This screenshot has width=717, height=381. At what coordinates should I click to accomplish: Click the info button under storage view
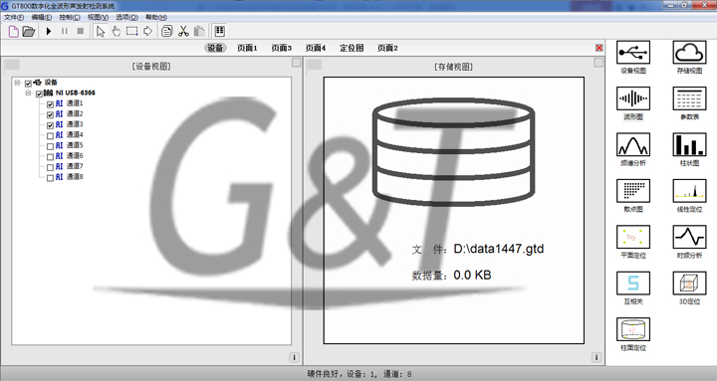(x=597, y=357)
